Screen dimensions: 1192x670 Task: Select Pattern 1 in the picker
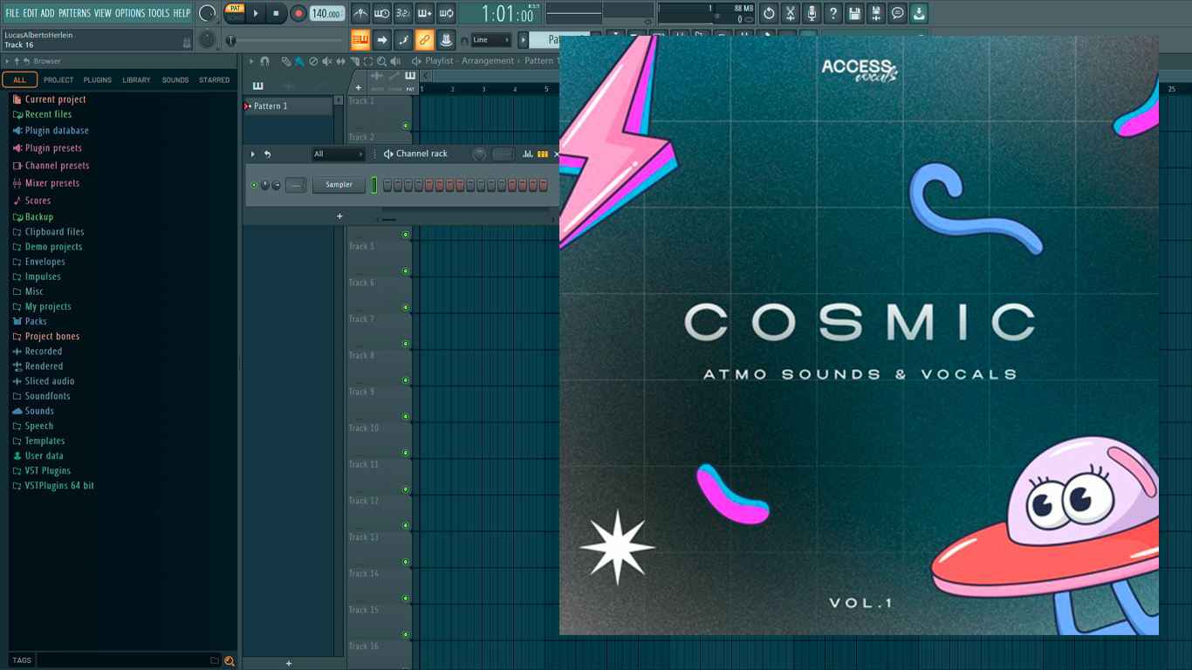coord(288,106)
